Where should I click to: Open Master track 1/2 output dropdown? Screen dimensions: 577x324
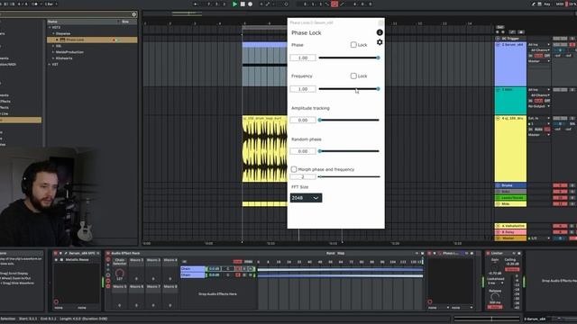[539, 238]
